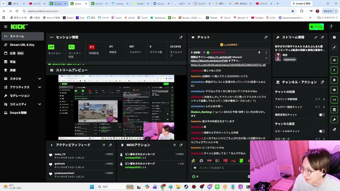Open フォロワー限定チャット setting
The height and width of the screenshot is (191, 340).
[x=300, y=107]
